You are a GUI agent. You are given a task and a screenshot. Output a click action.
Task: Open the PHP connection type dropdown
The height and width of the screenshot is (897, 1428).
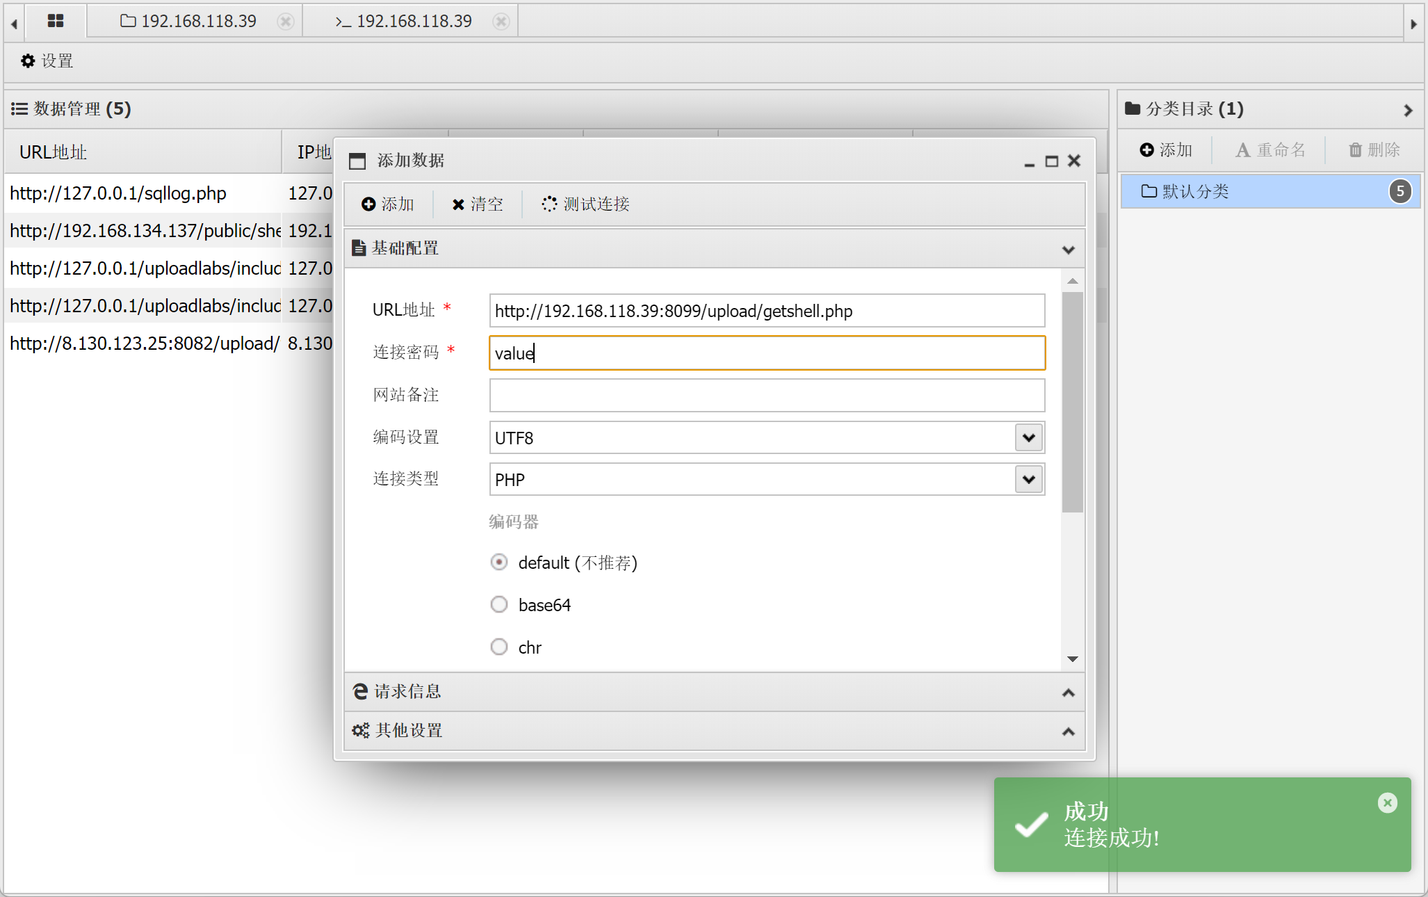pyautogui.click(x=1029, y=480)
